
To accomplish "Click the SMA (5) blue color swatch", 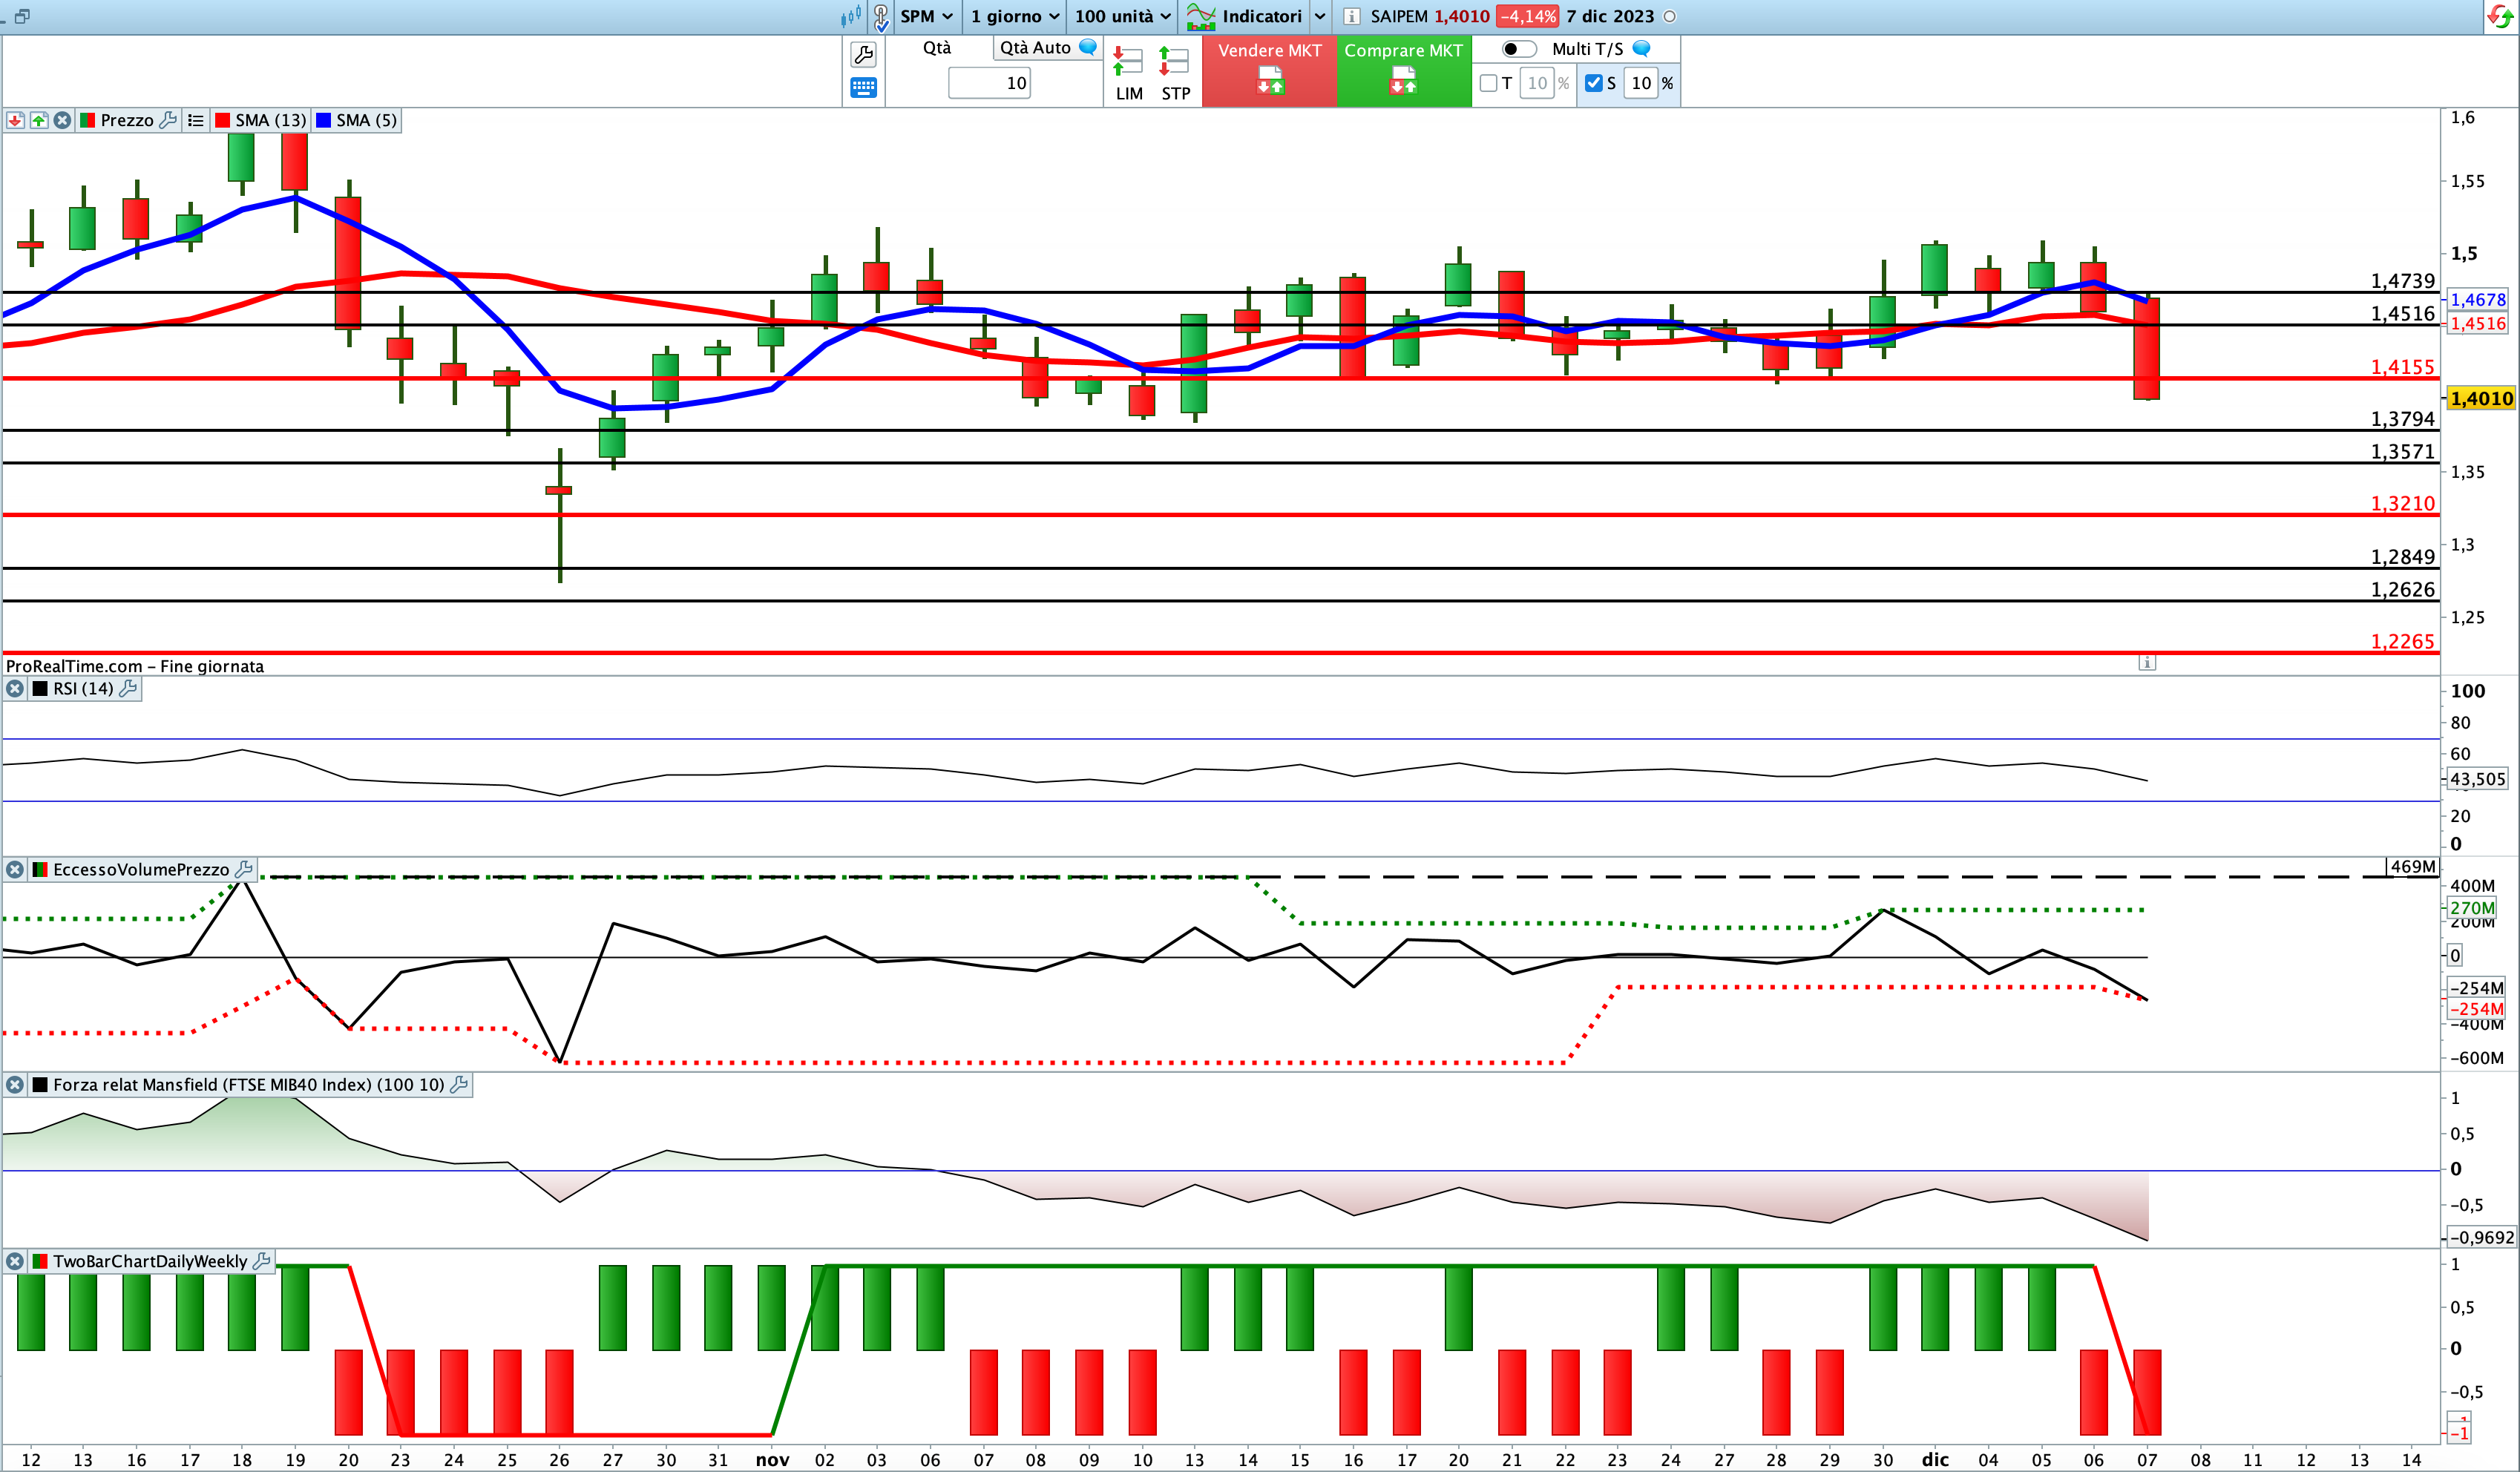I will click(323, 120).
